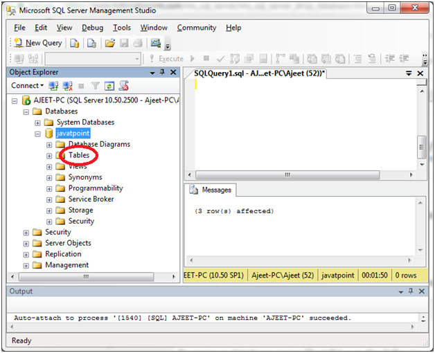This screenshot has height=353, width=435.
Task: Close the SQLQuery1.sql document tab
Action: coord(420,73)
